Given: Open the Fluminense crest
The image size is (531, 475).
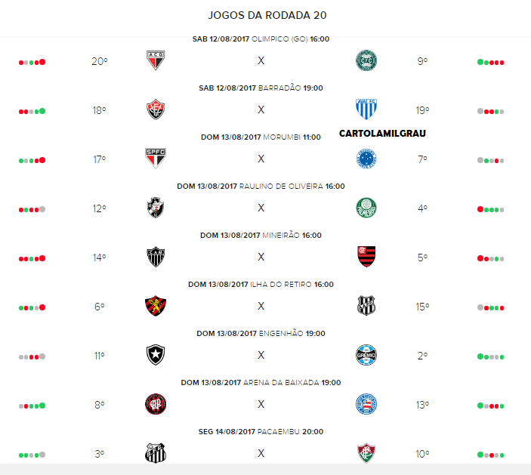Looking at the screenshot, I should click(x=366, y=453).
